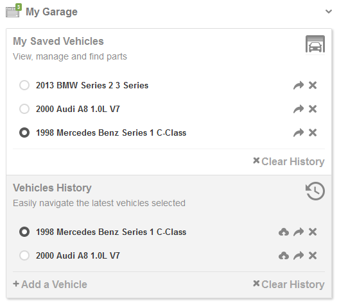Select the 1998 Mercedes Benz radio in Vehicles History
339x306 pixels.
coord(24,232)
